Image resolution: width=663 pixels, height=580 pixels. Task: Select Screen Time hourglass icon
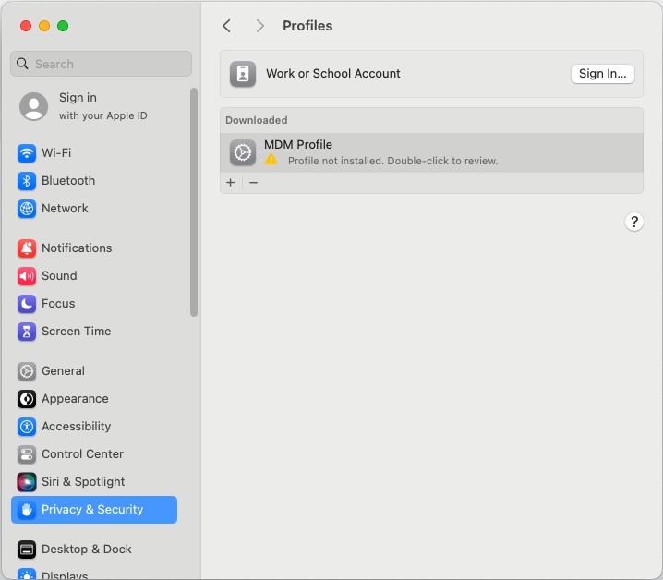point(27,332)
